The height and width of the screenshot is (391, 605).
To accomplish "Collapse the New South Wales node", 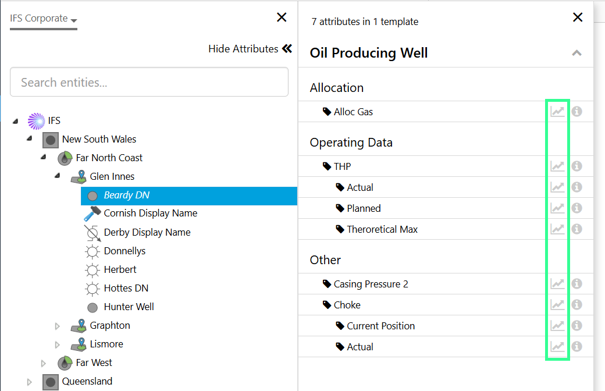I will click(30, 139).
